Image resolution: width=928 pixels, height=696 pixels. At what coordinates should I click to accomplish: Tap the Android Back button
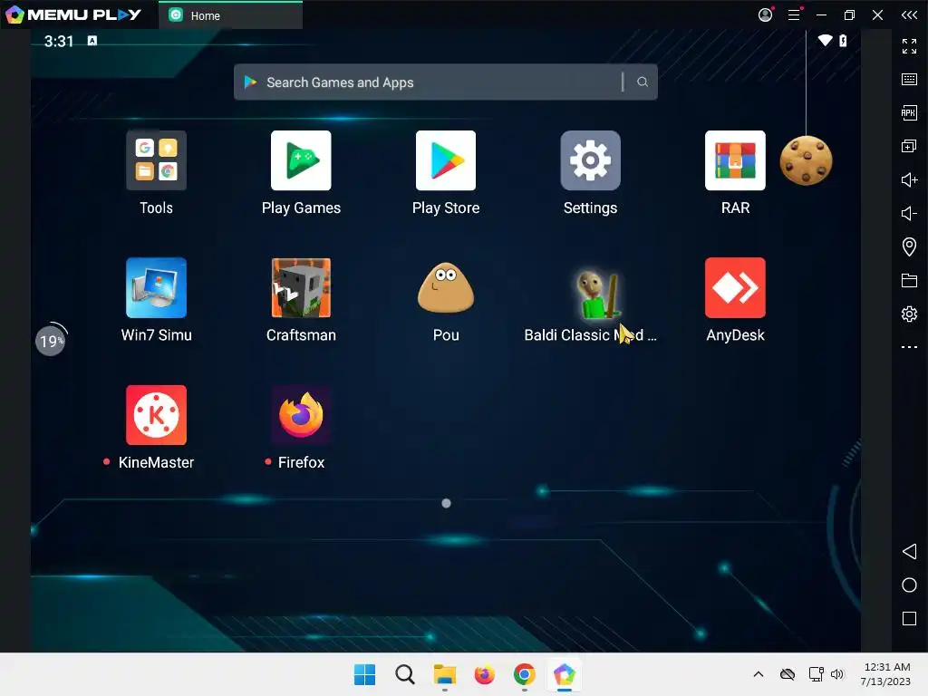click(909, 552)
